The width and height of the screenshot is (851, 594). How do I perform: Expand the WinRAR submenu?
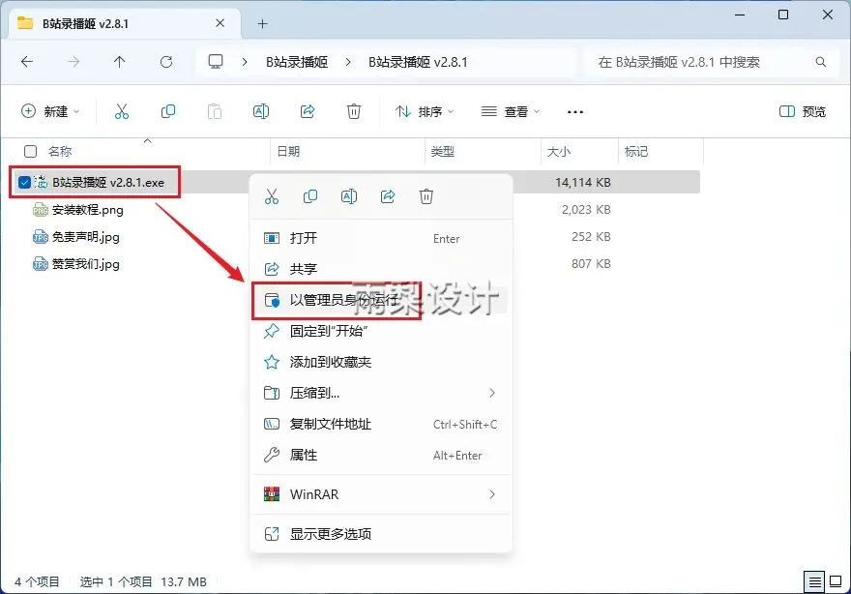491,494
